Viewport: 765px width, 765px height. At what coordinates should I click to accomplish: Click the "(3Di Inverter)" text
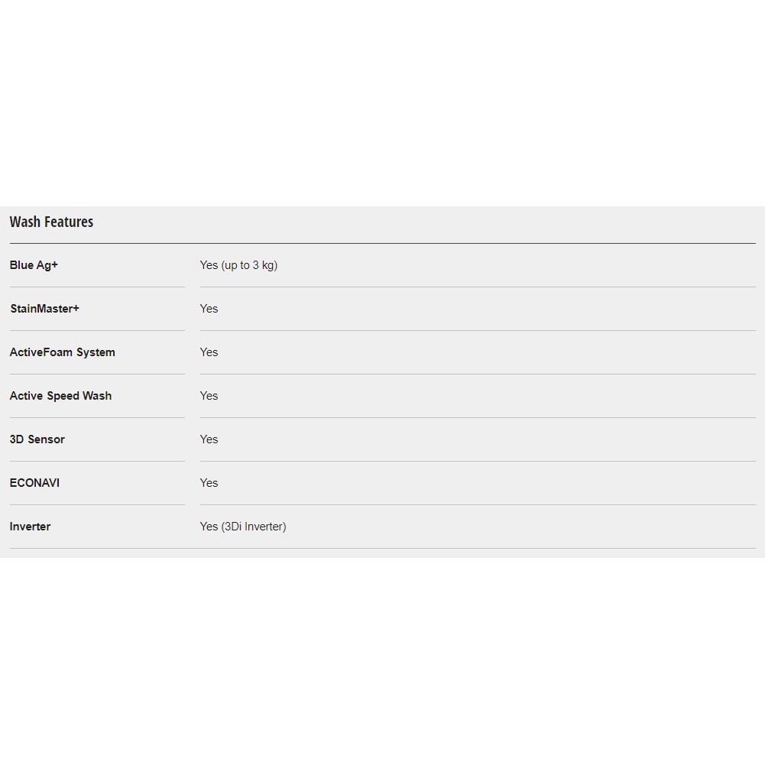tap(254, 527)
